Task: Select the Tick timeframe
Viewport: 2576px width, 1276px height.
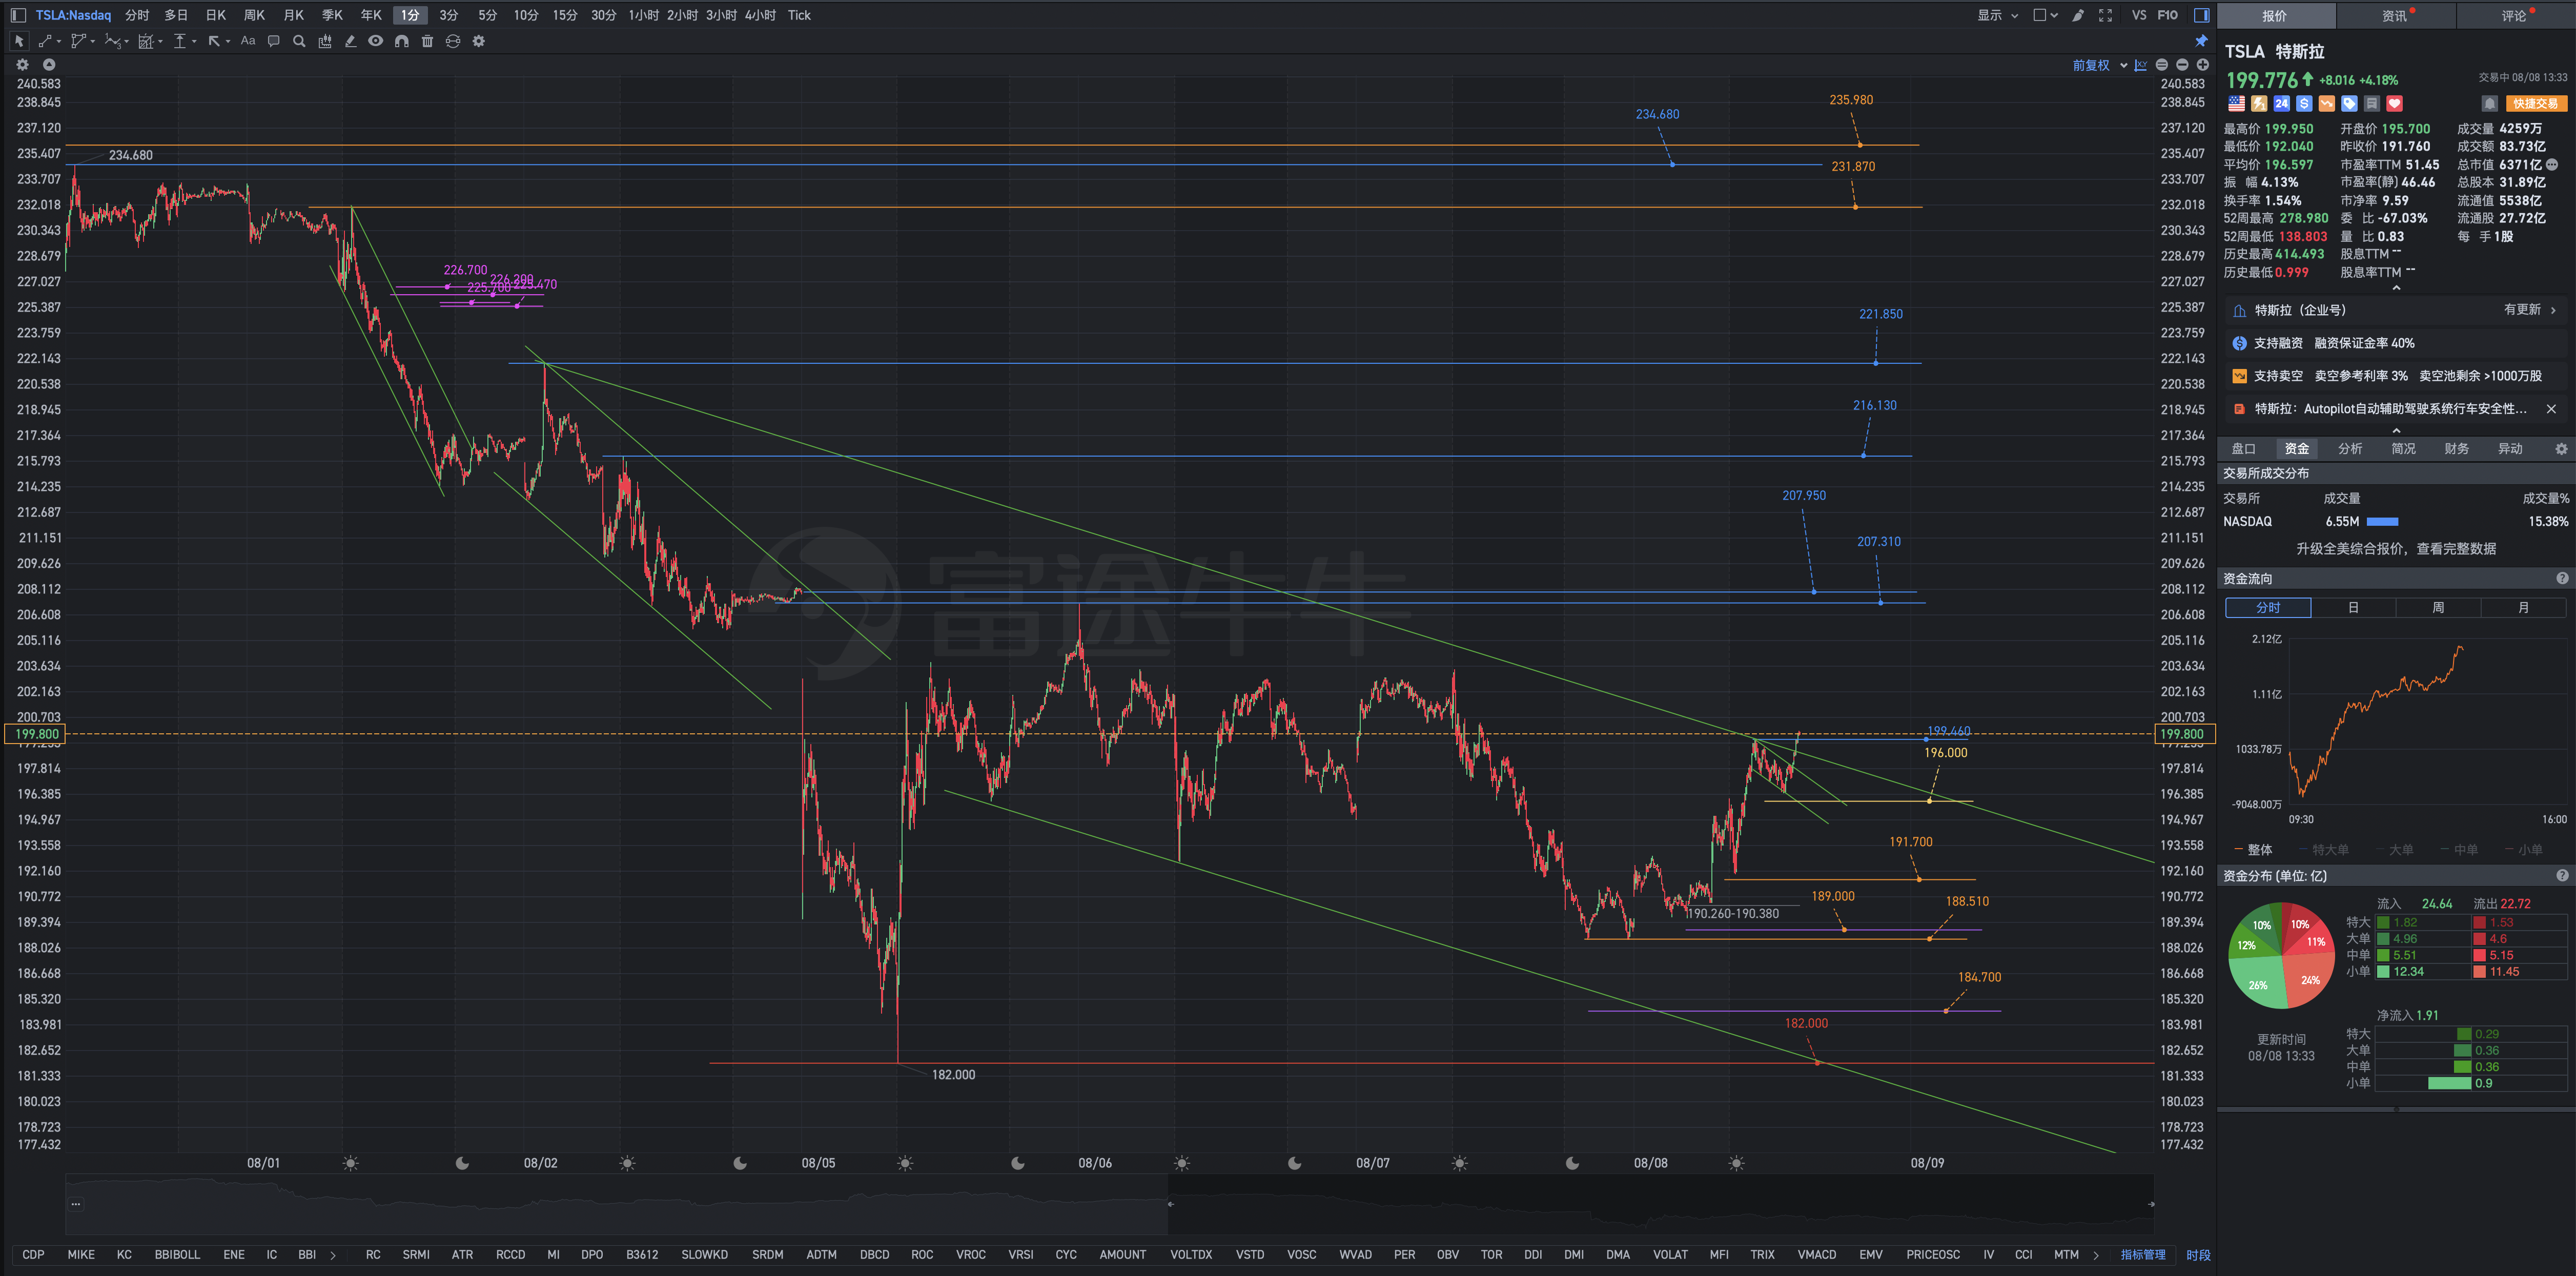Action: pos(799,15)
